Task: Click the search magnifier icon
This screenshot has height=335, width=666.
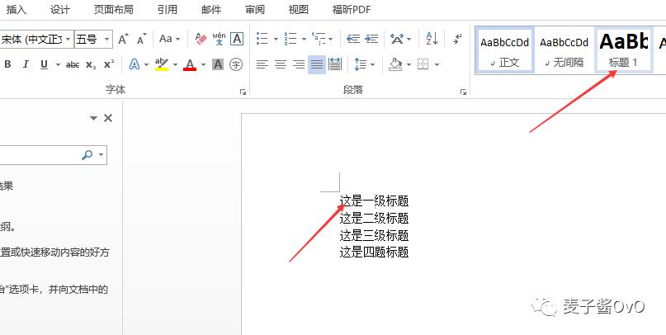Action: click(87, 155)
